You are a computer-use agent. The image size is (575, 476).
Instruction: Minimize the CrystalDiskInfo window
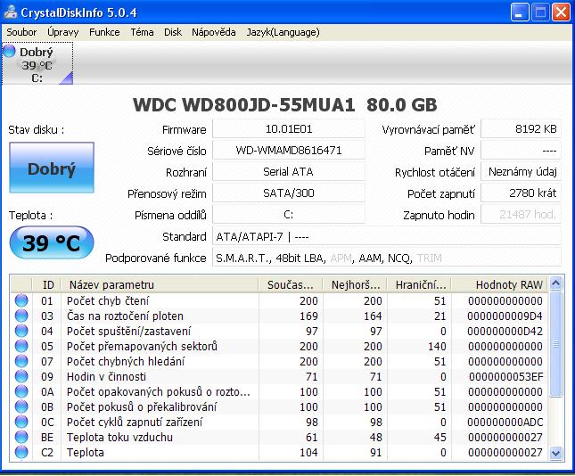point(520,12)
